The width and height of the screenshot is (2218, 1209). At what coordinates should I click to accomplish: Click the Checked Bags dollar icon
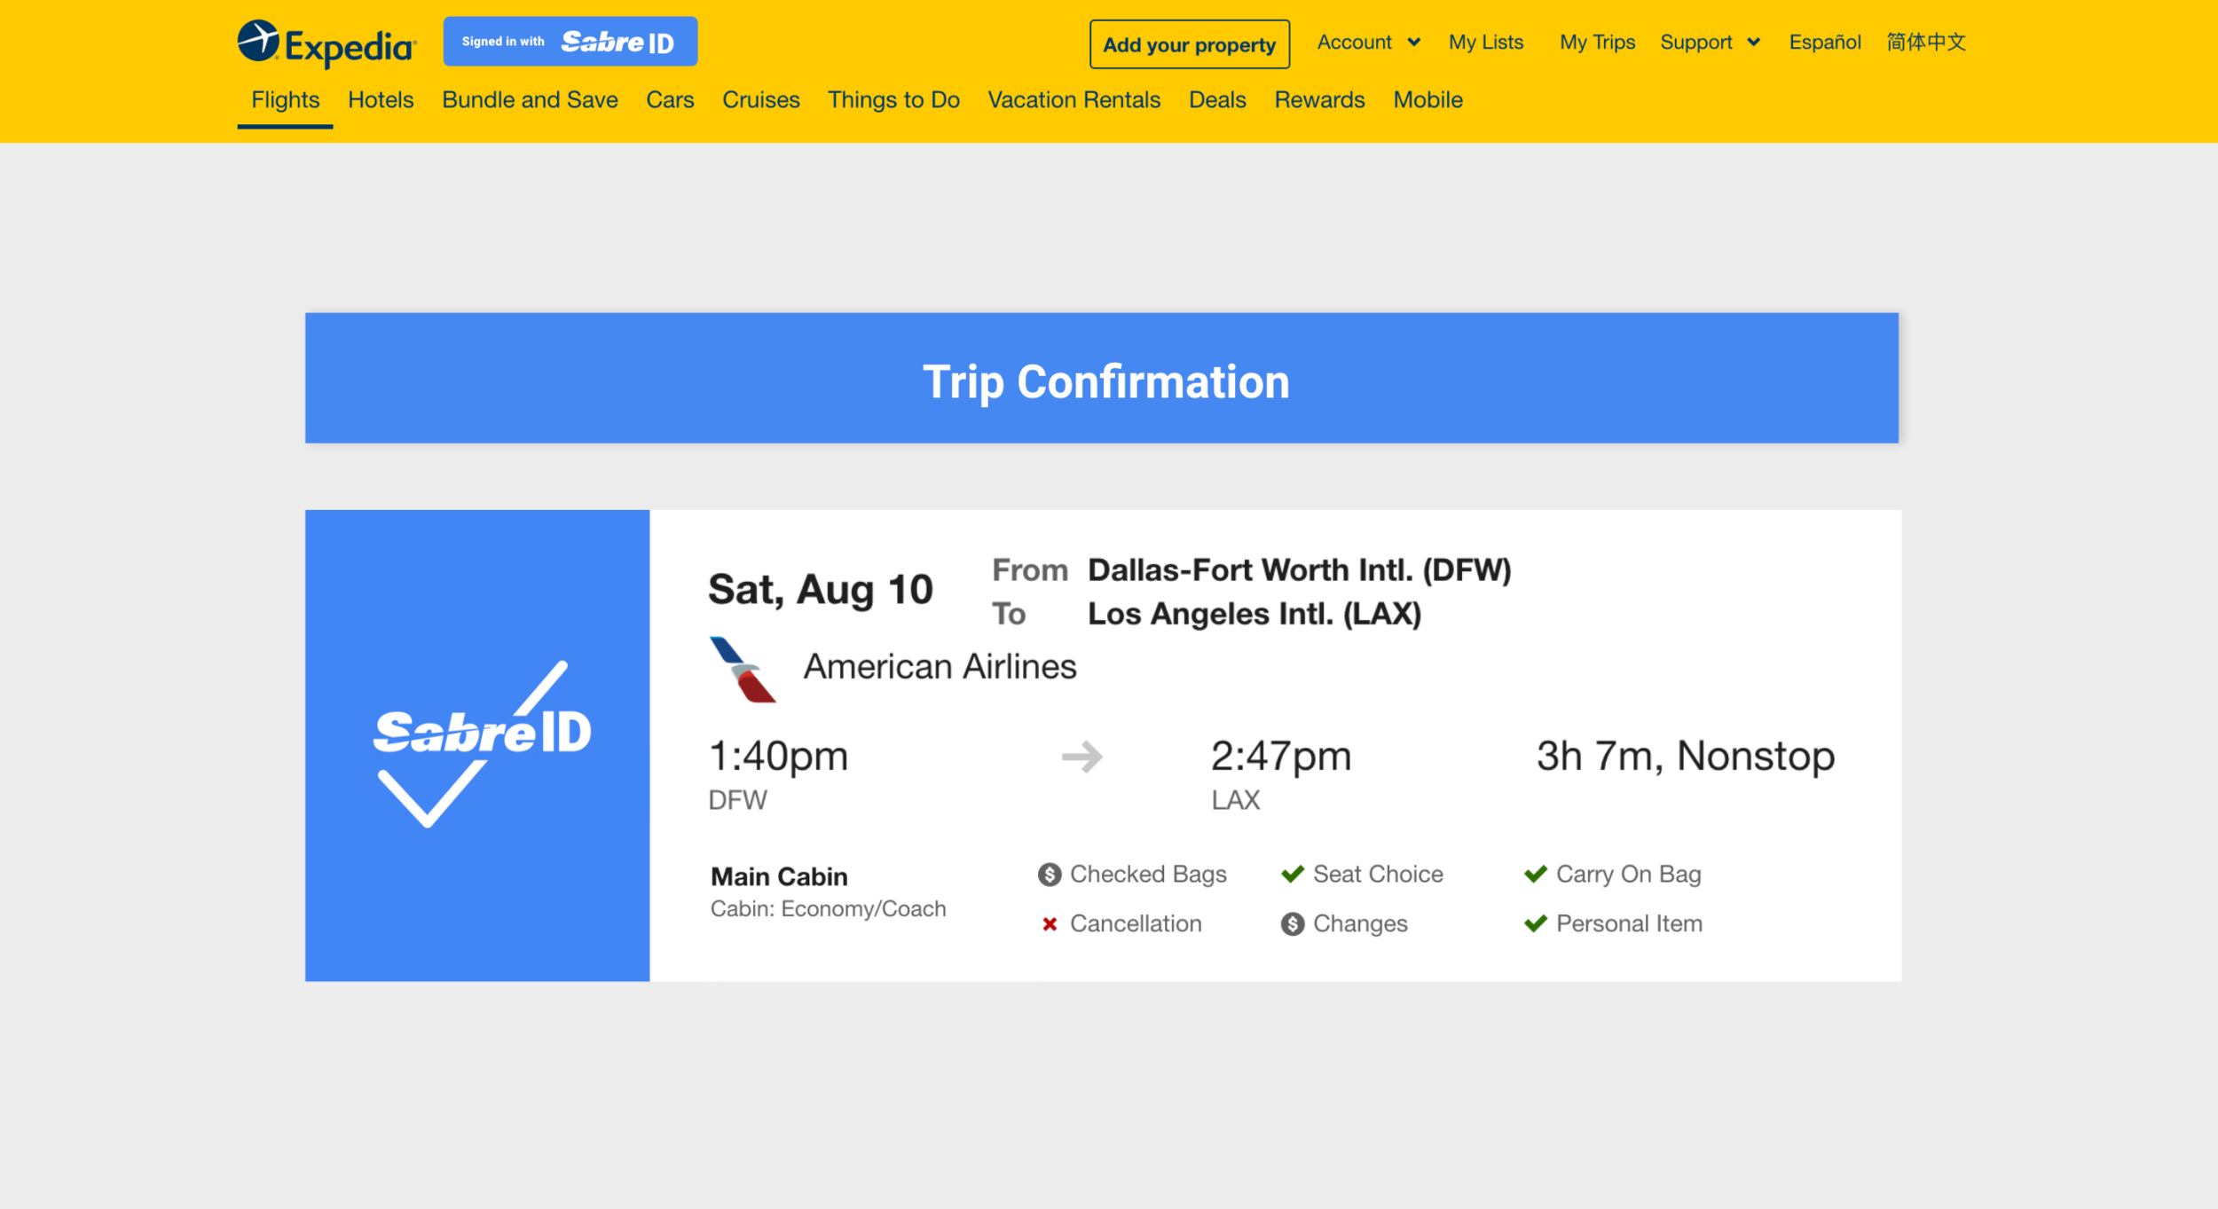point(1050,875)
